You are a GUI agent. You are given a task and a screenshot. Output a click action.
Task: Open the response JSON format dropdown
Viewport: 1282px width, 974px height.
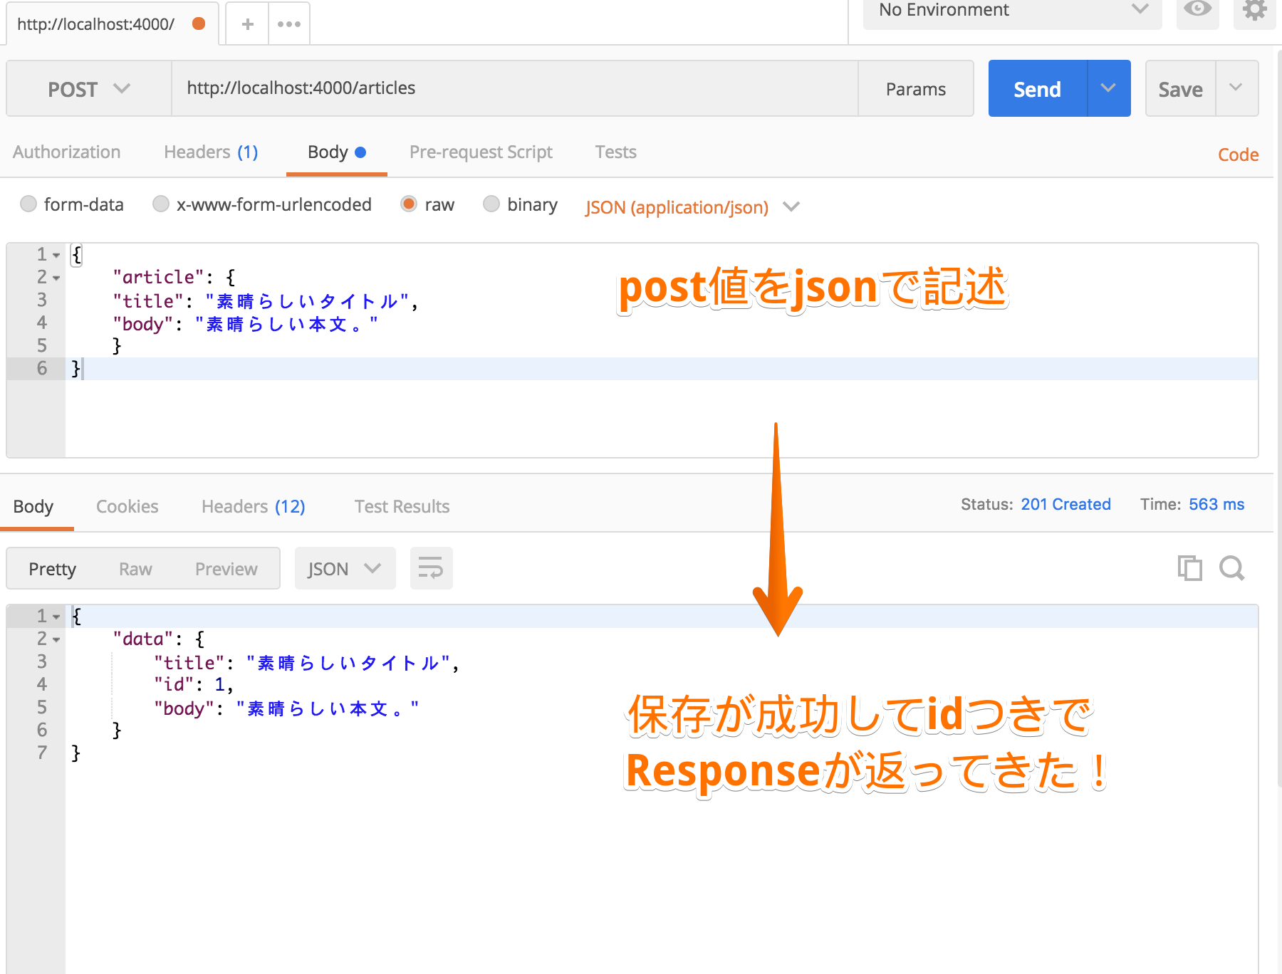click(345, 568)
